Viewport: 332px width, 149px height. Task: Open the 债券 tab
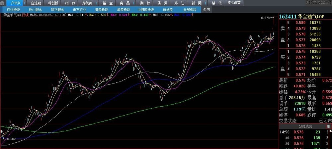(162, 3)
